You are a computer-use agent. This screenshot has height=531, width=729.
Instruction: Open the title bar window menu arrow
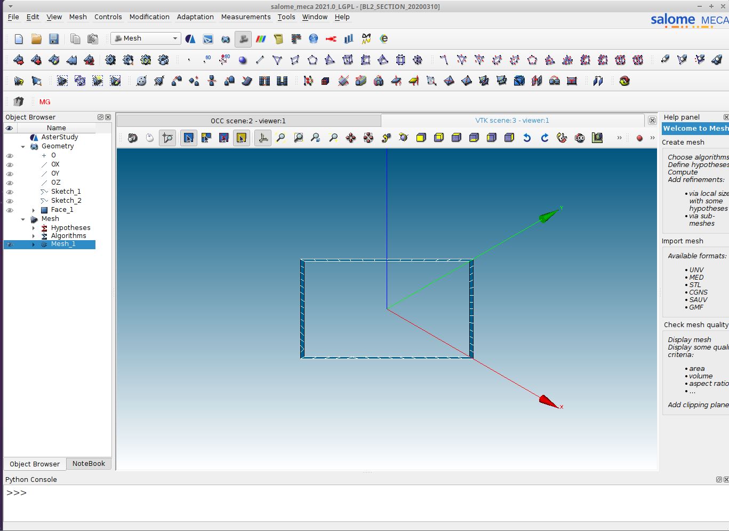point(10,6)
